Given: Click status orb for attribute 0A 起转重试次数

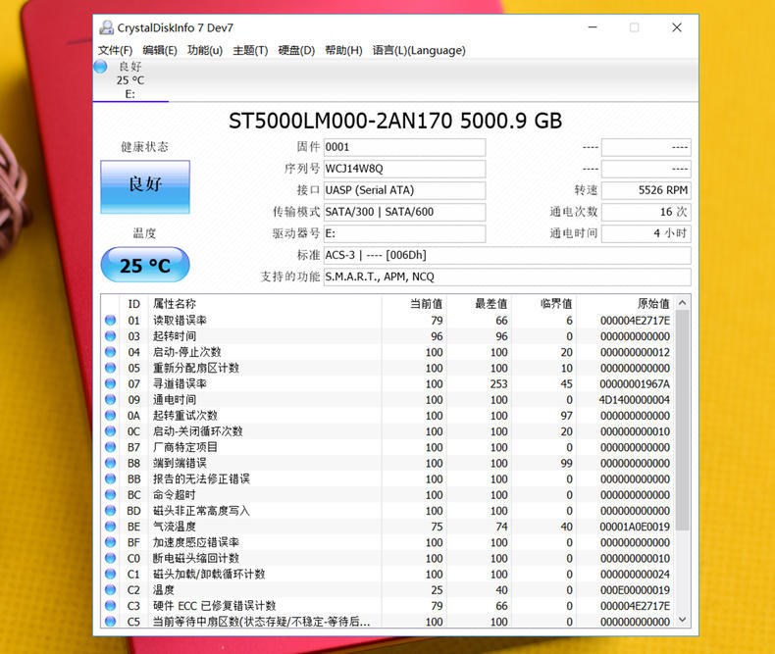Looking at the screenshot, I should [x=110, y=415].
